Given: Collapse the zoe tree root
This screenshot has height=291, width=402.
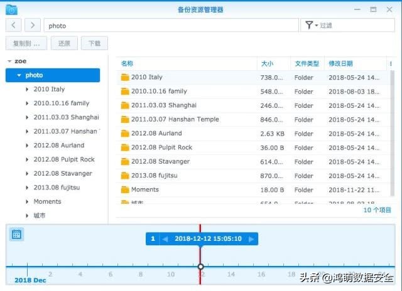Looking at the screenshot, I should [9, 61].
